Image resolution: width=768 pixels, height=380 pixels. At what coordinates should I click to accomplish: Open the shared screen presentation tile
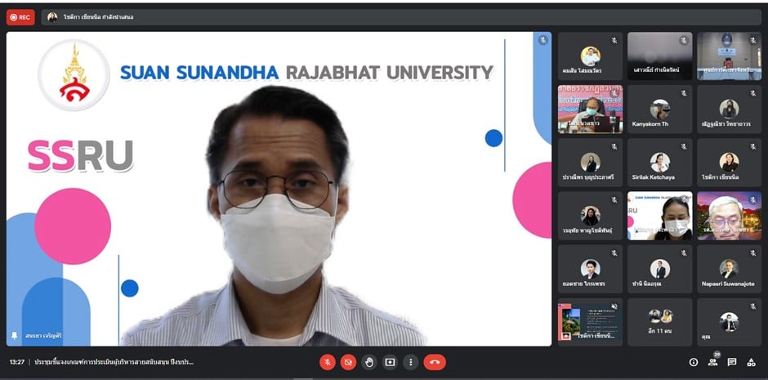(x=589, y=322)
